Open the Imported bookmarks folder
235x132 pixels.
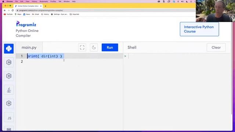pos(75,14)
